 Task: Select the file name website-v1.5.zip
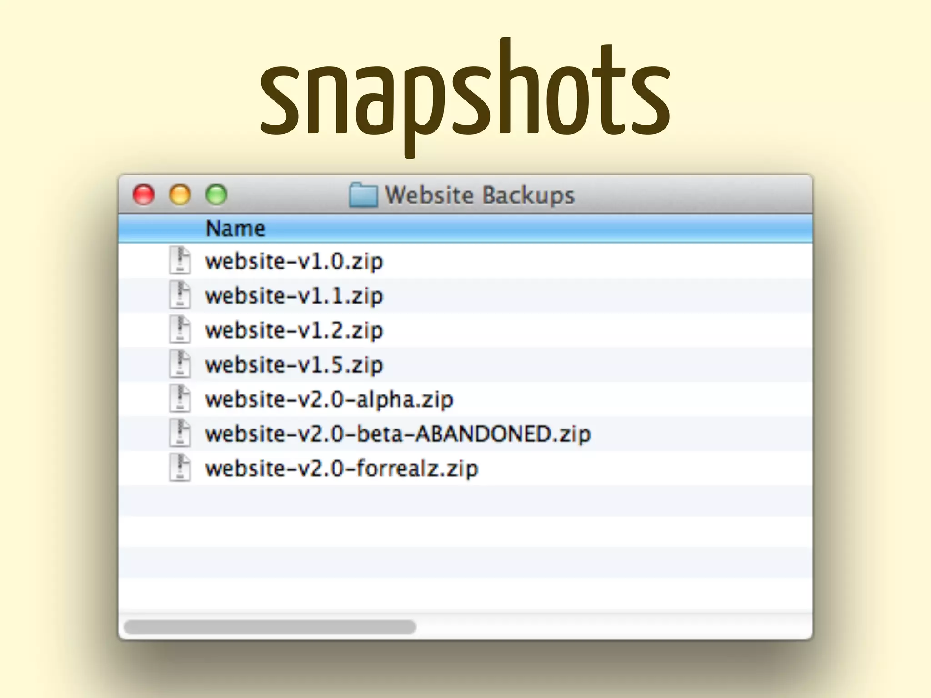tap(294, 365)
